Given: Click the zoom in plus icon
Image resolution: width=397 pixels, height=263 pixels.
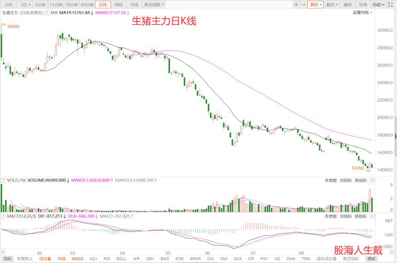Looking at the screenshot, I should point(296,5).
